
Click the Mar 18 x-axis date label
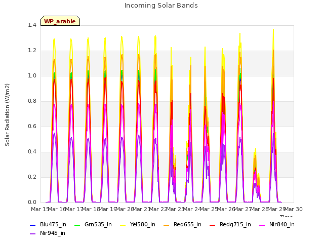(91, 209)
